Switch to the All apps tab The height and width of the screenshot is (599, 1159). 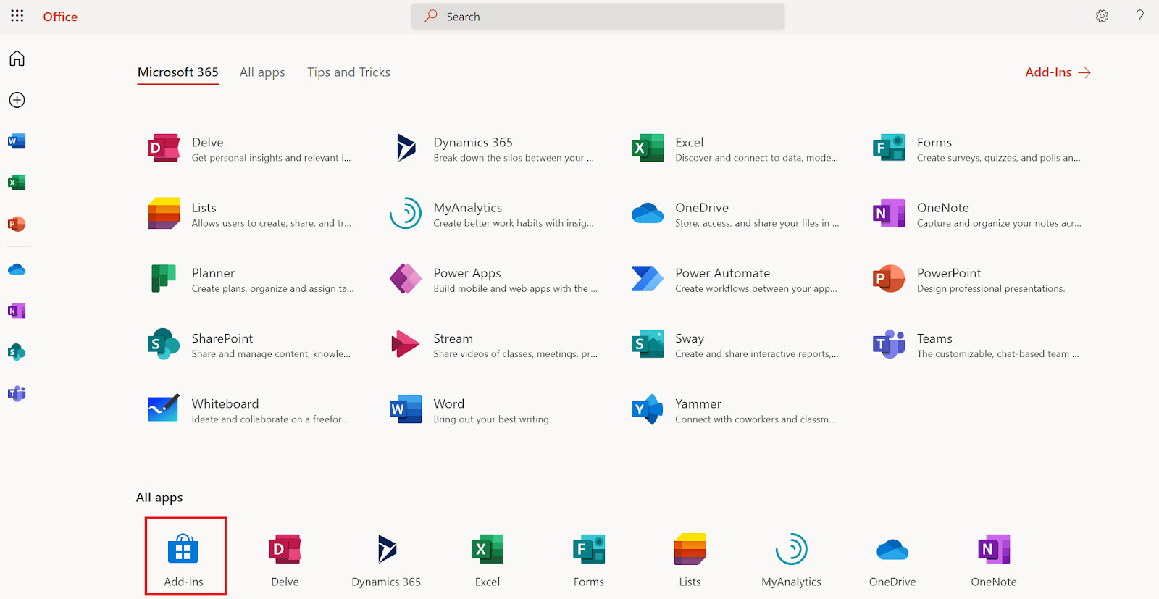pyautogui.click(x=262, y=72)
